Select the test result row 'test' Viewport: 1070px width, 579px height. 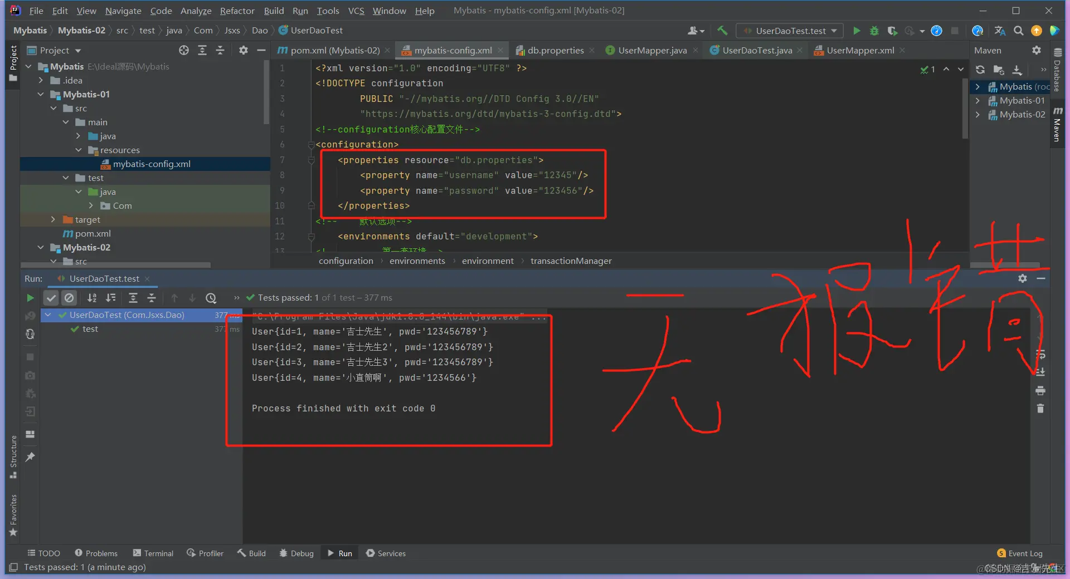[x=90, y=329]
